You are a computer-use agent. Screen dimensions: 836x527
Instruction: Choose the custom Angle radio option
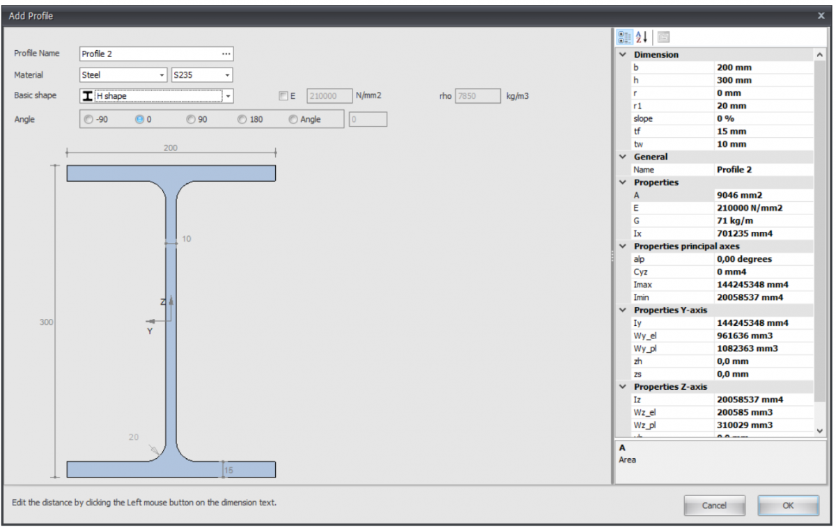point(293,119)
